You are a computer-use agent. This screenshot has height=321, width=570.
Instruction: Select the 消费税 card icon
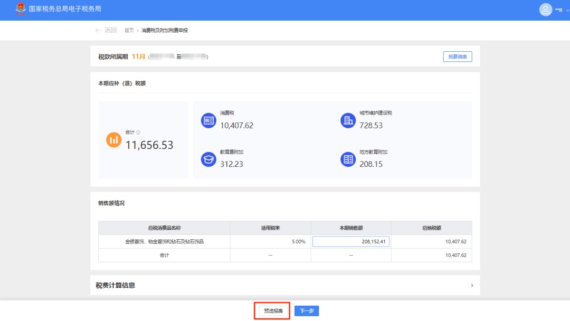tap(208, 120)
